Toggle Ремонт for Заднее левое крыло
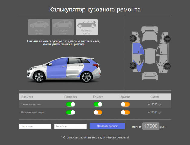190x145 pixels. pyautogui.click(x=98, y=105)
